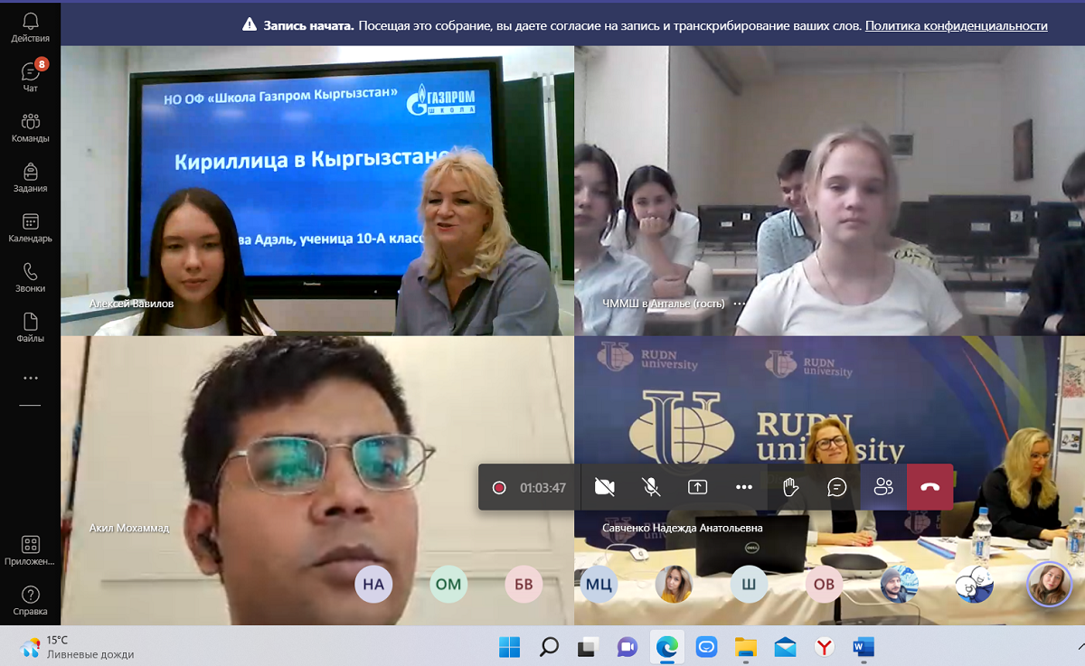Viewport: 1085px width, 666px height.
Task: Click participant avatar НА
Action: pyautogui.click(x=373, y=584)
